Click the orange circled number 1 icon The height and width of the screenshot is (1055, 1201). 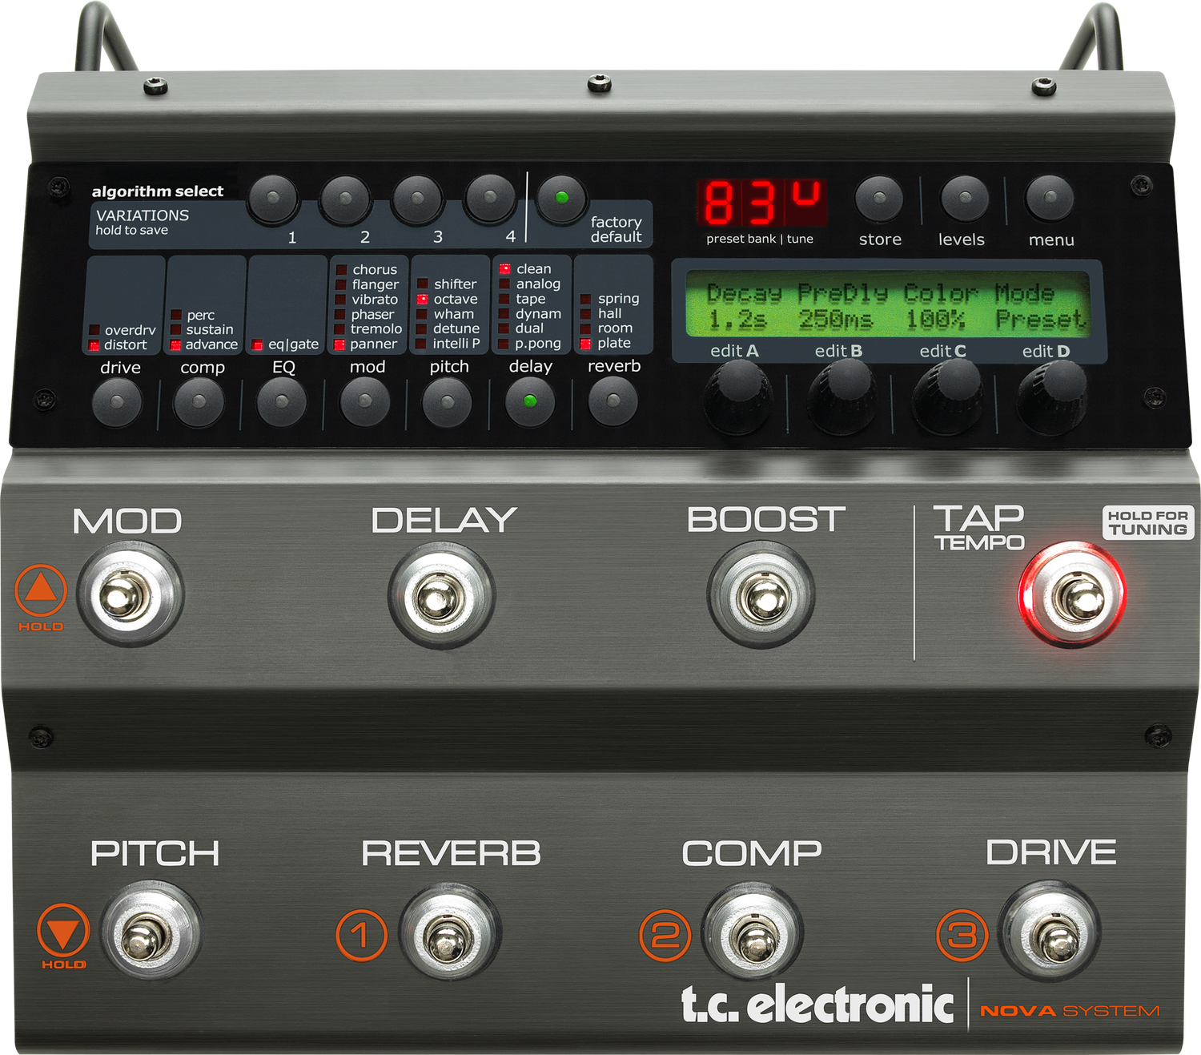(362, 935)
